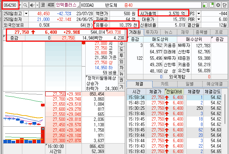Switch to the 차트 tab
The image size is (229, 154).
tap(165, 84)
